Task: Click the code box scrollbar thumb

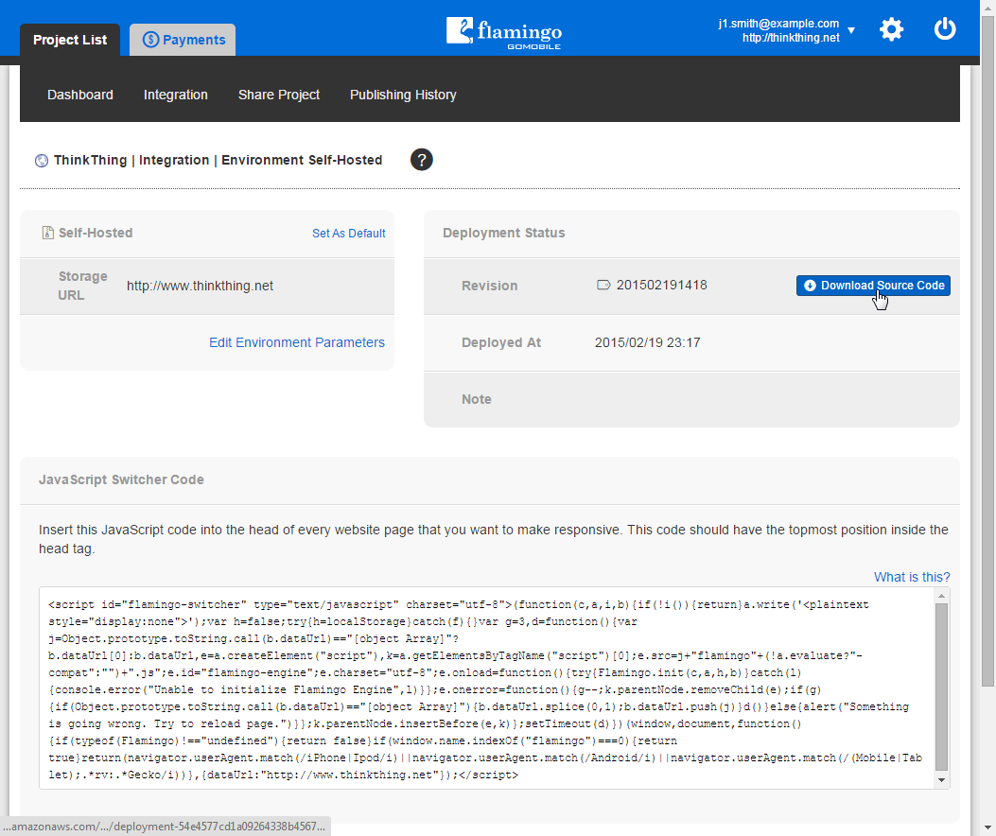Action: pos(941,687)
